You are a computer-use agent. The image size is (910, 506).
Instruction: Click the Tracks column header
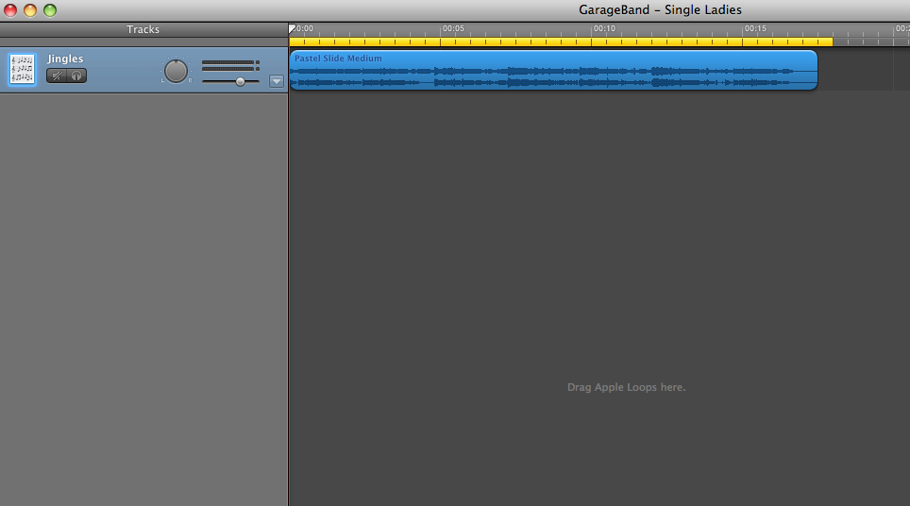(143, 29)
